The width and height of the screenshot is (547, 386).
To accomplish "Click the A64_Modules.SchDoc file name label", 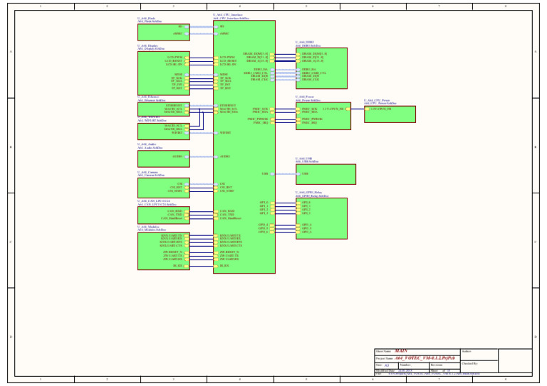I will (152, 230).
